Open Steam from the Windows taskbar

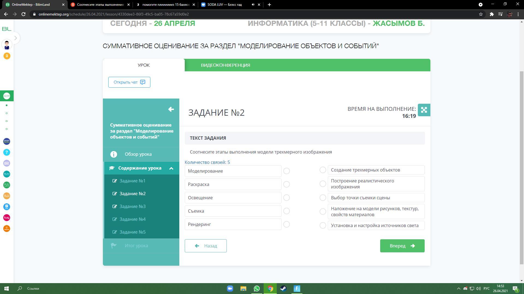[283, 289]
